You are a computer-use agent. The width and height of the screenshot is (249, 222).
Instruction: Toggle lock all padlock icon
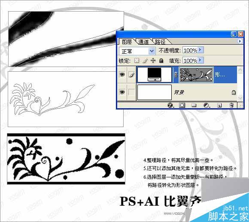click(x=161, y=61)
